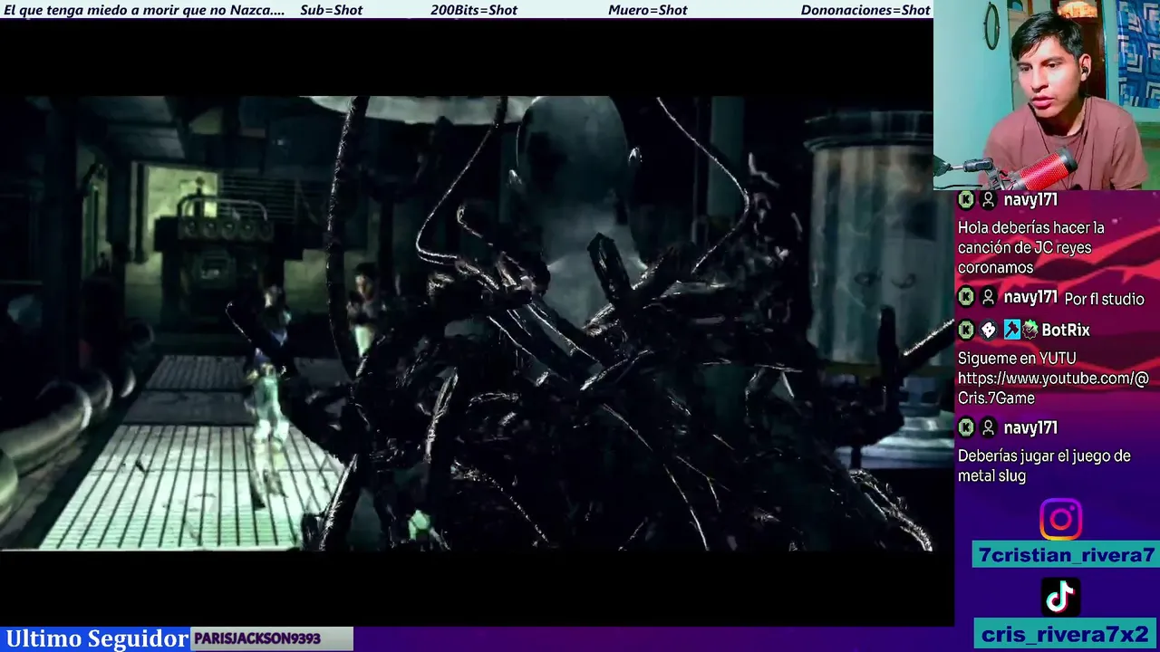Click the 'Sub=Shot' banner text
Image resolution: width=1160 pixels, height=652 pixels.
[331, 10]
